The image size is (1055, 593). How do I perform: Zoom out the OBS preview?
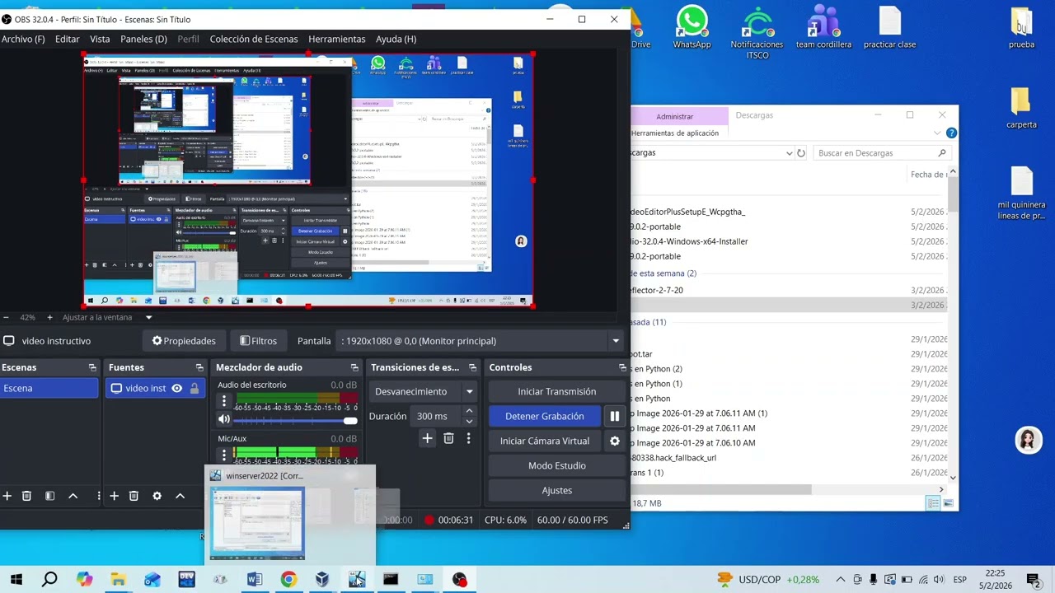coord(7,317)
